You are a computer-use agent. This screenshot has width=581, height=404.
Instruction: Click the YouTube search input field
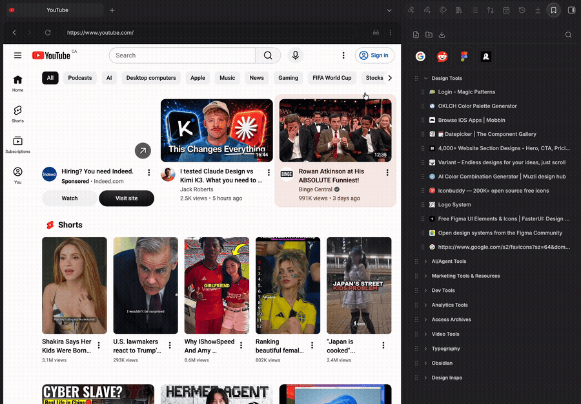tap(182, 55)
